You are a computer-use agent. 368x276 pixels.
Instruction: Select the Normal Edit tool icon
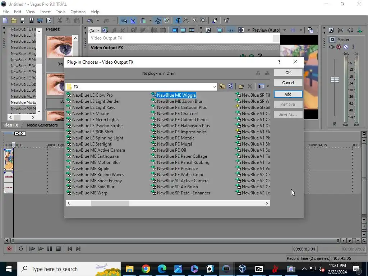(178, 20)
